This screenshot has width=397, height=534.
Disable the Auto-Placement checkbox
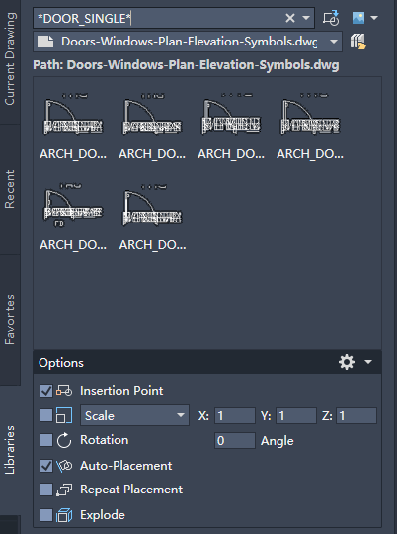(46, 466)
